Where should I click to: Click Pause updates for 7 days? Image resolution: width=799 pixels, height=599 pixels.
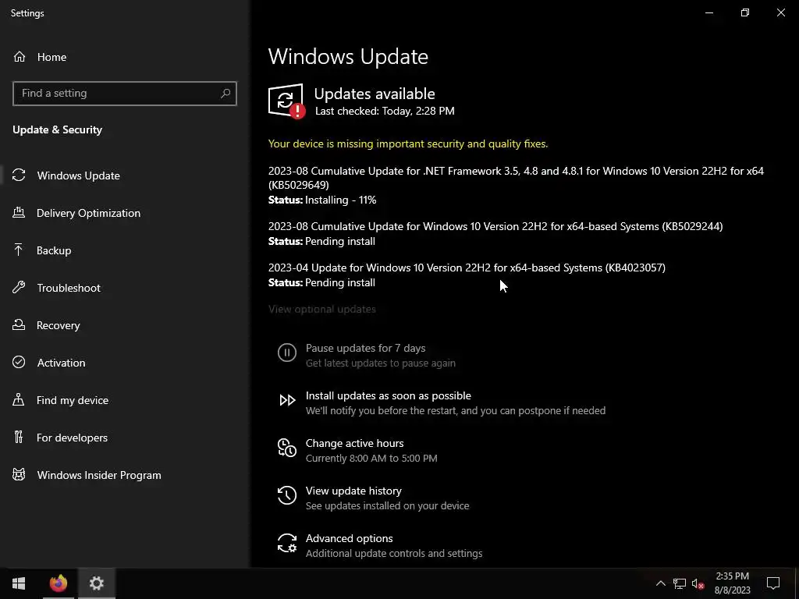(x=365, y=348)
